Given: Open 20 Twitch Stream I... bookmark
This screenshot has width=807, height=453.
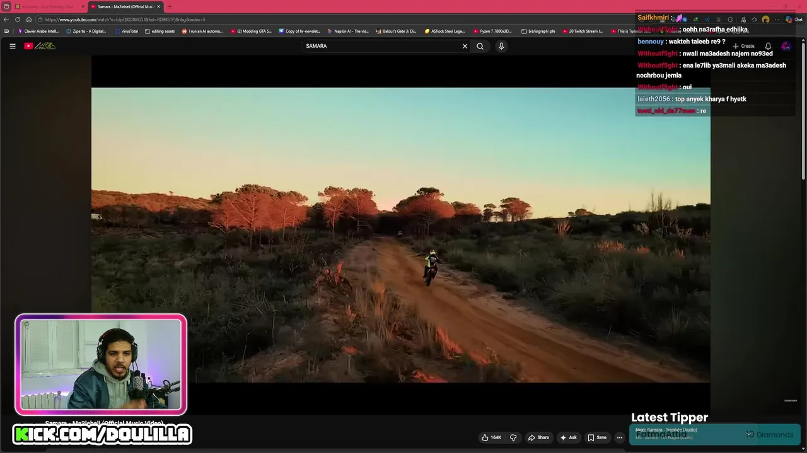Looking at the screenshot, I should 583,31.
